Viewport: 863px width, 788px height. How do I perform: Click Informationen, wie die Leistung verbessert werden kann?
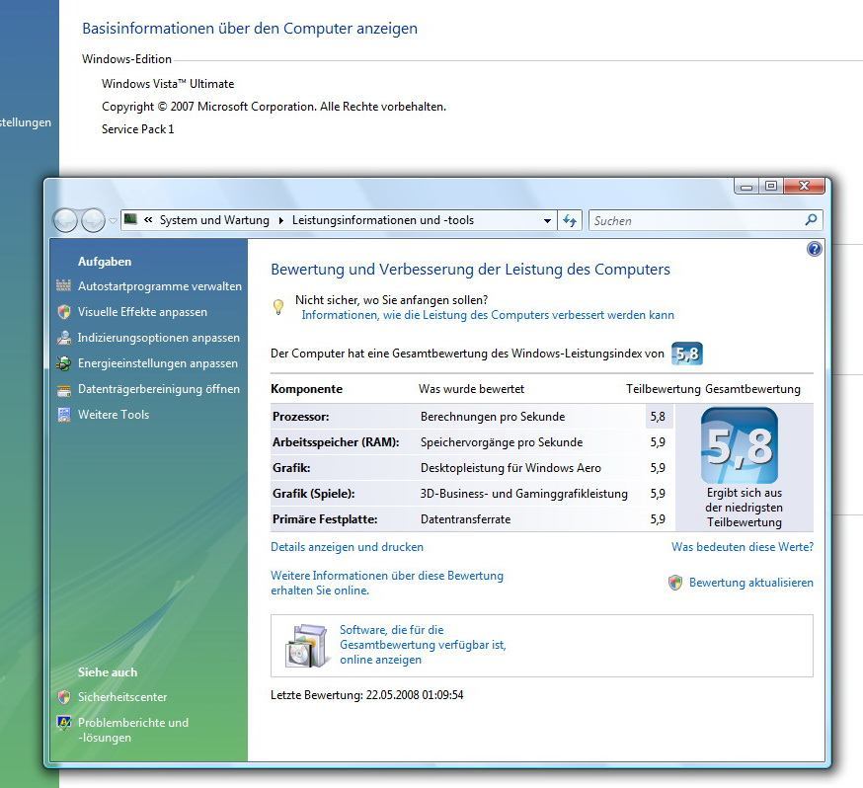click(488, 315)
